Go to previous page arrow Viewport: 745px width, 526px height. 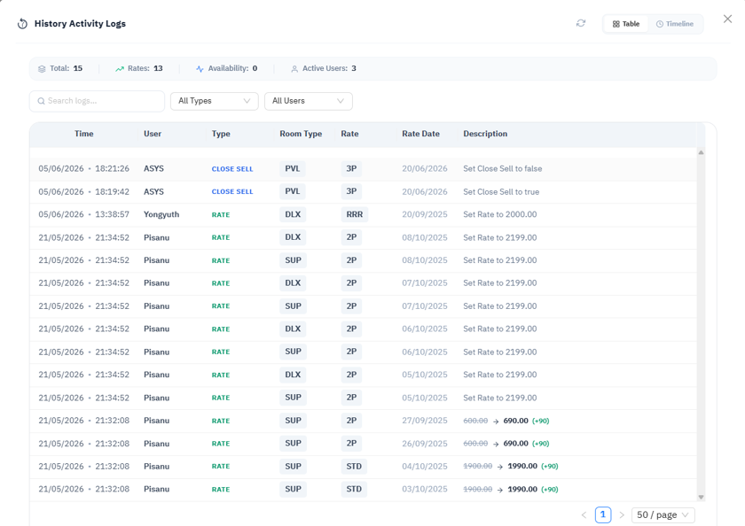coord(584,514)
